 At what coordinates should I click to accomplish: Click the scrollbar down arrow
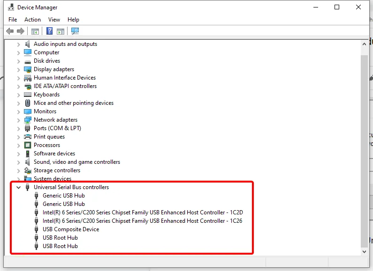364,252
